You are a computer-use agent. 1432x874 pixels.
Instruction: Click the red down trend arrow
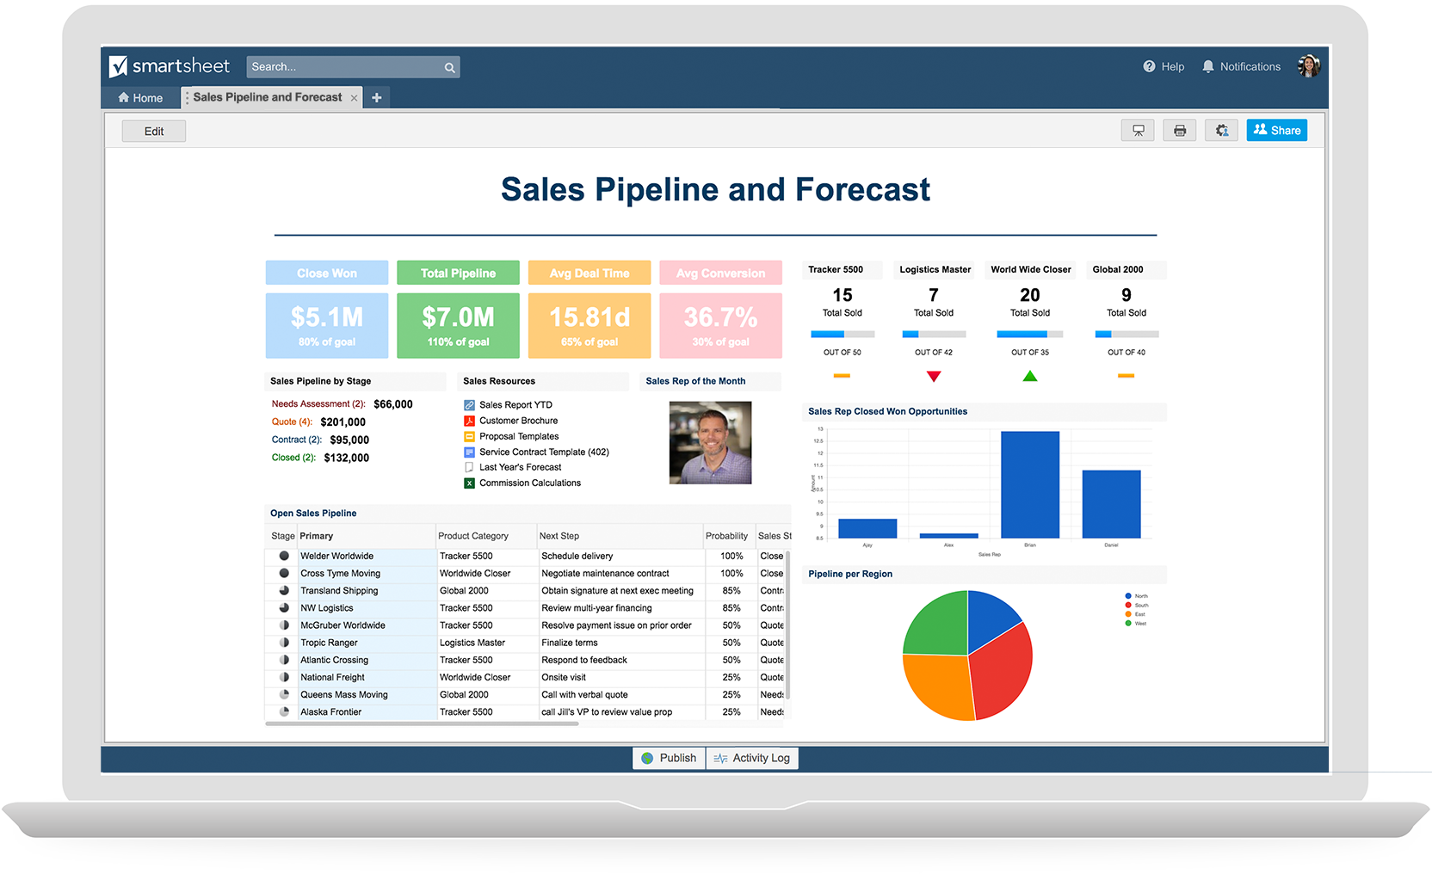click(934, 376)
